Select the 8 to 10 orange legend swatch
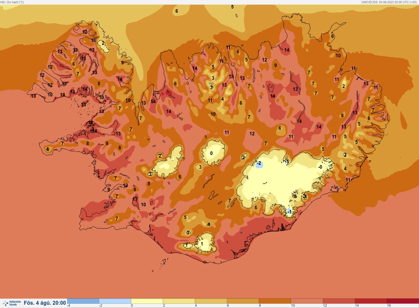The width and height of the screenshot is (419, 308). click(x=275, y=301)
